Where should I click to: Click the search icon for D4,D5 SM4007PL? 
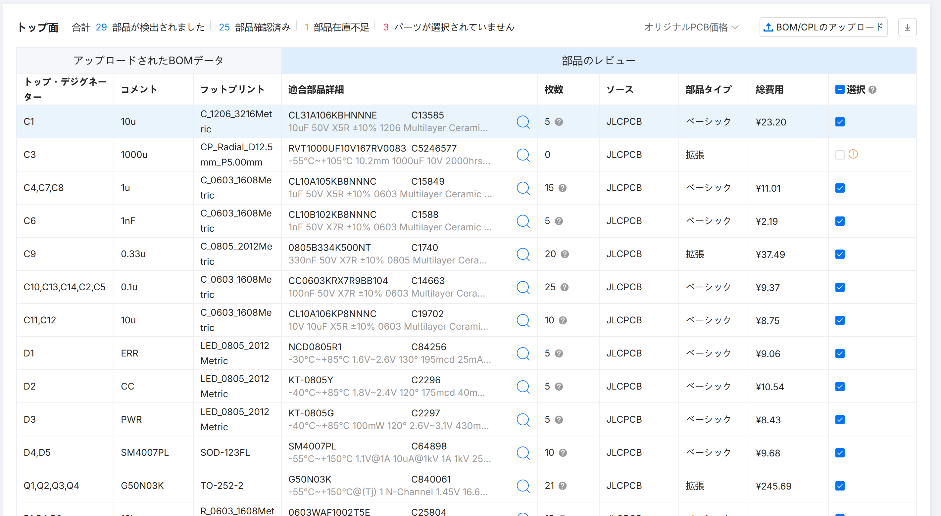(523, 453)
